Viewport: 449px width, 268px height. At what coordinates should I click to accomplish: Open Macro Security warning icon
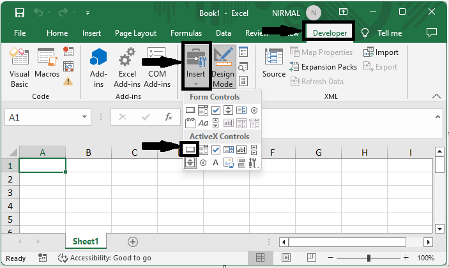tap(68, 81)
